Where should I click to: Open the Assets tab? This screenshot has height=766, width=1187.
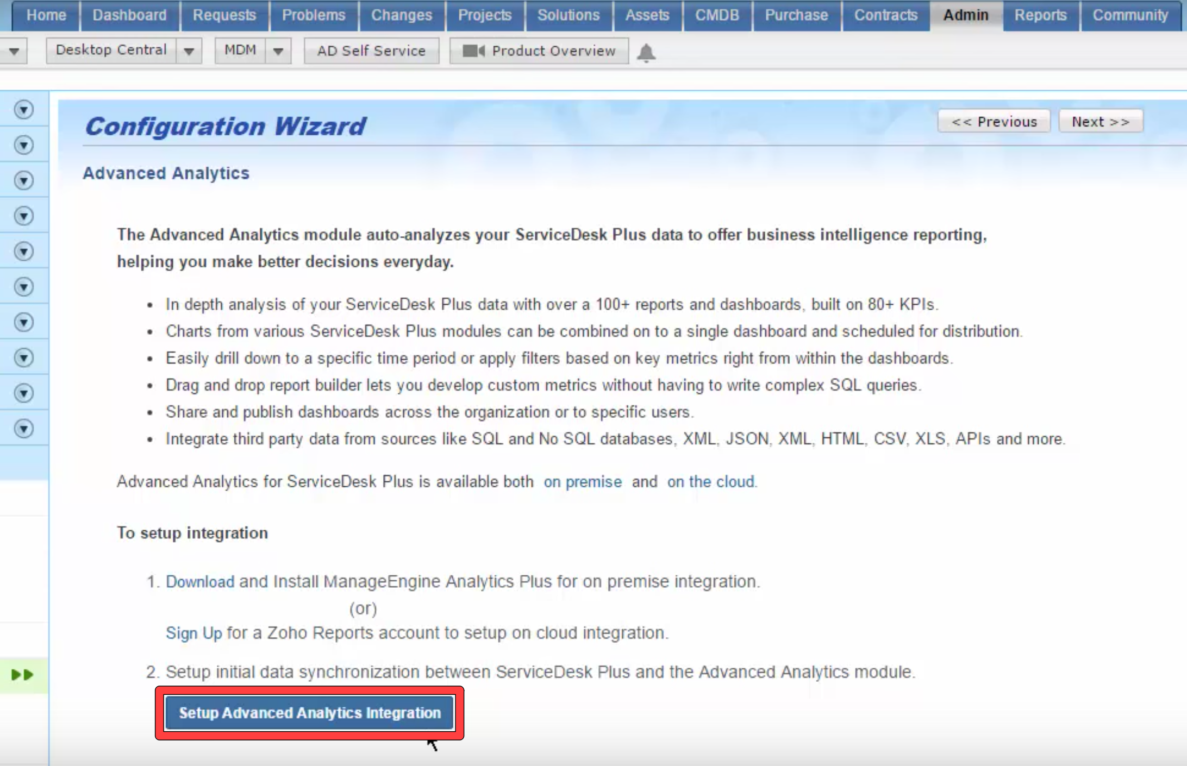click(647, 15)
